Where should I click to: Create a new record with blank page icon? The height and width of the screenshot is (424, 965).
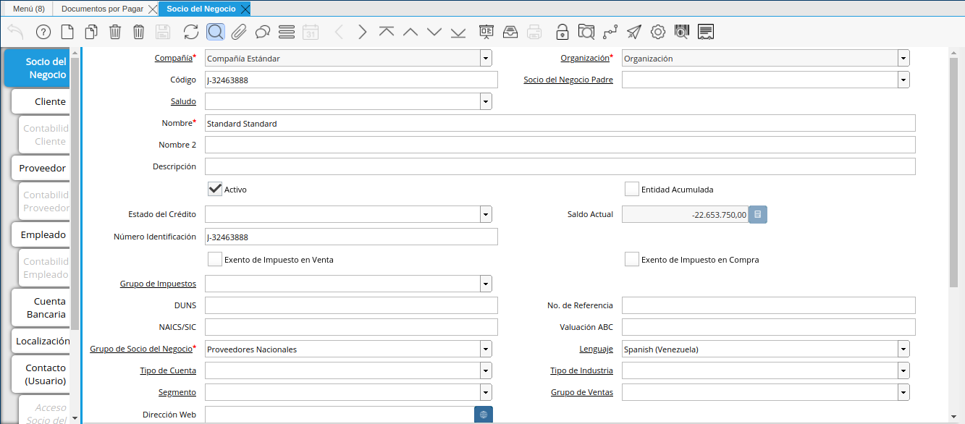coord(67,32)
